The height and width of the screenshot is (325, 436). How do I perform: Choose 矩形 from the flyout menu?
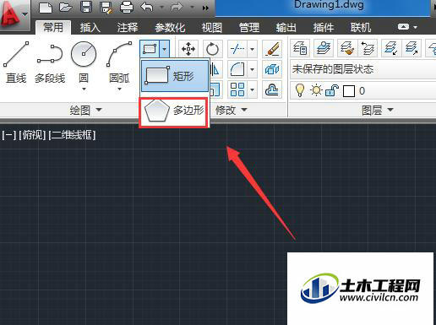(175, 76)
